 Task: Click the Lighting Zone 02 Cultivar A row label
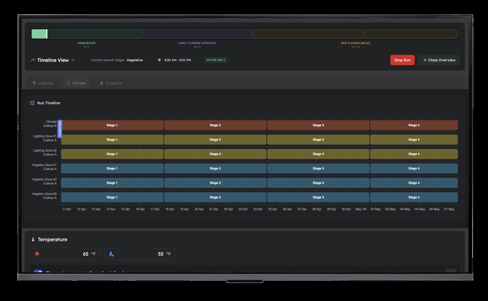pos(45,153)
